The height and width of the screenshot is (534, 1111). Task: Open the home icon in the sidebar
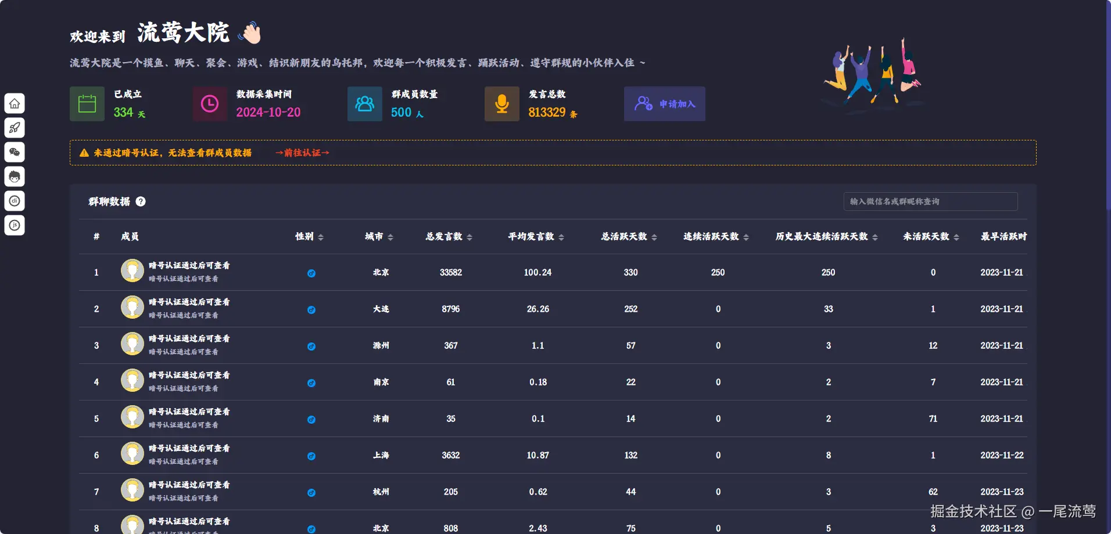coord(15,103)
